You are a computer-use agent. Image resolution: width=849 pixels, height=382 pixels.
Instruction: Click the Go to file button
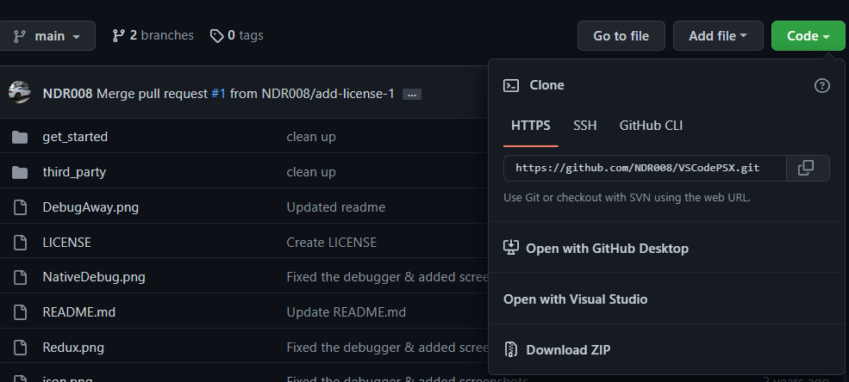tap(621, 35)
